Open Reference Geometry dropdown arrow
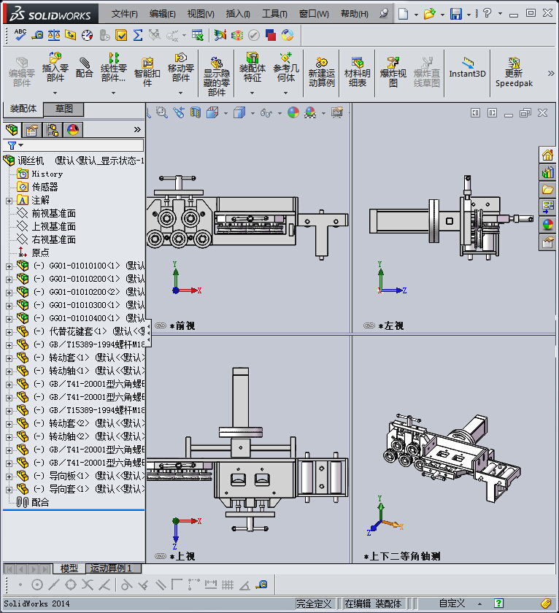This screenshot has height=613, width=559. pyautogui.click(x=286, y=93)
